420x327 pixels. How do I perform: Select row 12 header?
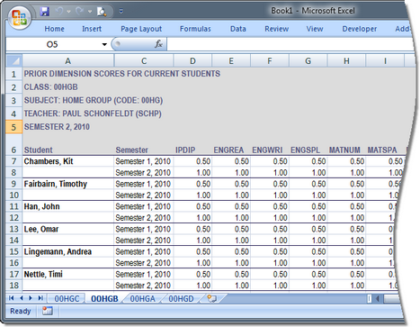coord(13,218)
